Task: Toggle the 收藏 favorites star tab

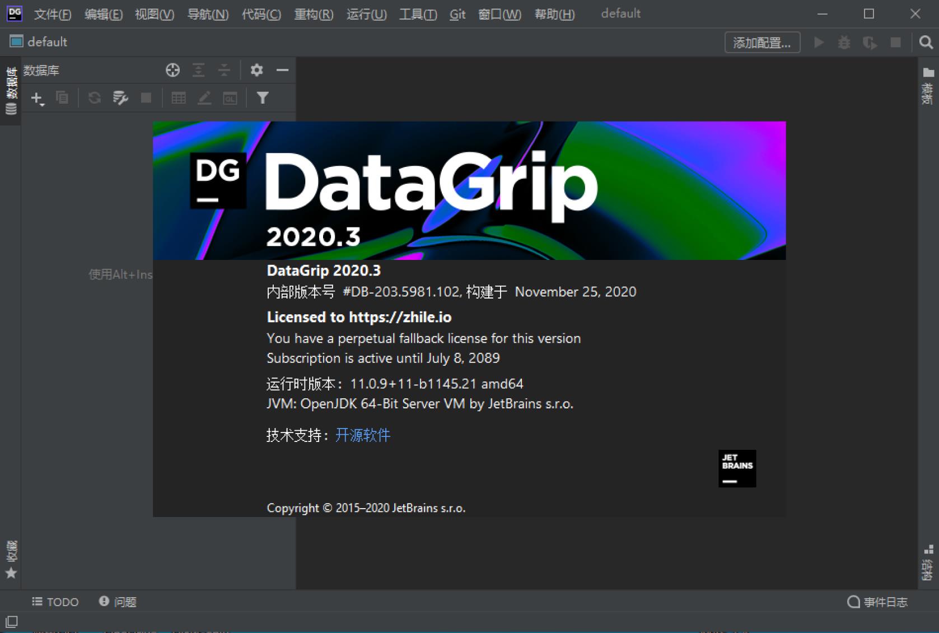Action: point(11,559)
